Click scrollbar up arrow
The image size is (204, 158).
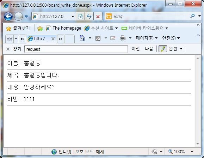pos(198,58)
